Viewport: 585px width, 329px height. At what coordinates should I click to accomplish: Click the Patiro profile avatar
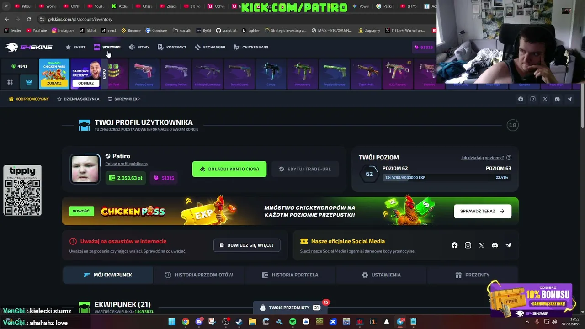point(85,169)
